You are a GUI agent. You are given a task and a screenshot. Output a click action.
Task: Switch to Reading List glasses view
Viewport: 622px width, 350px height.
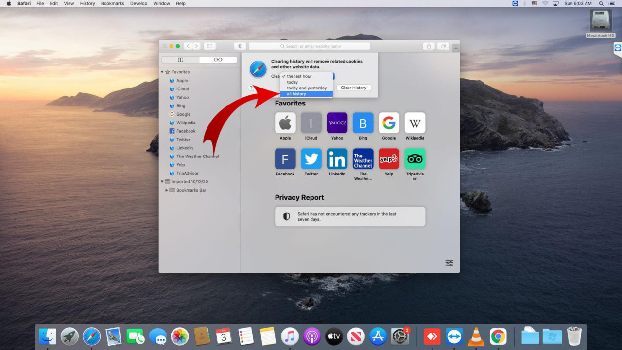pos(217,59)
